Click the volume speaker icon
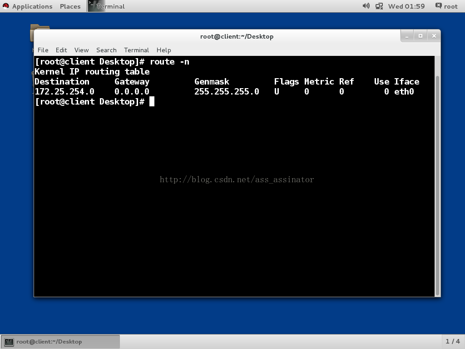This screenshot has height=349, width=465. (366, 6)
